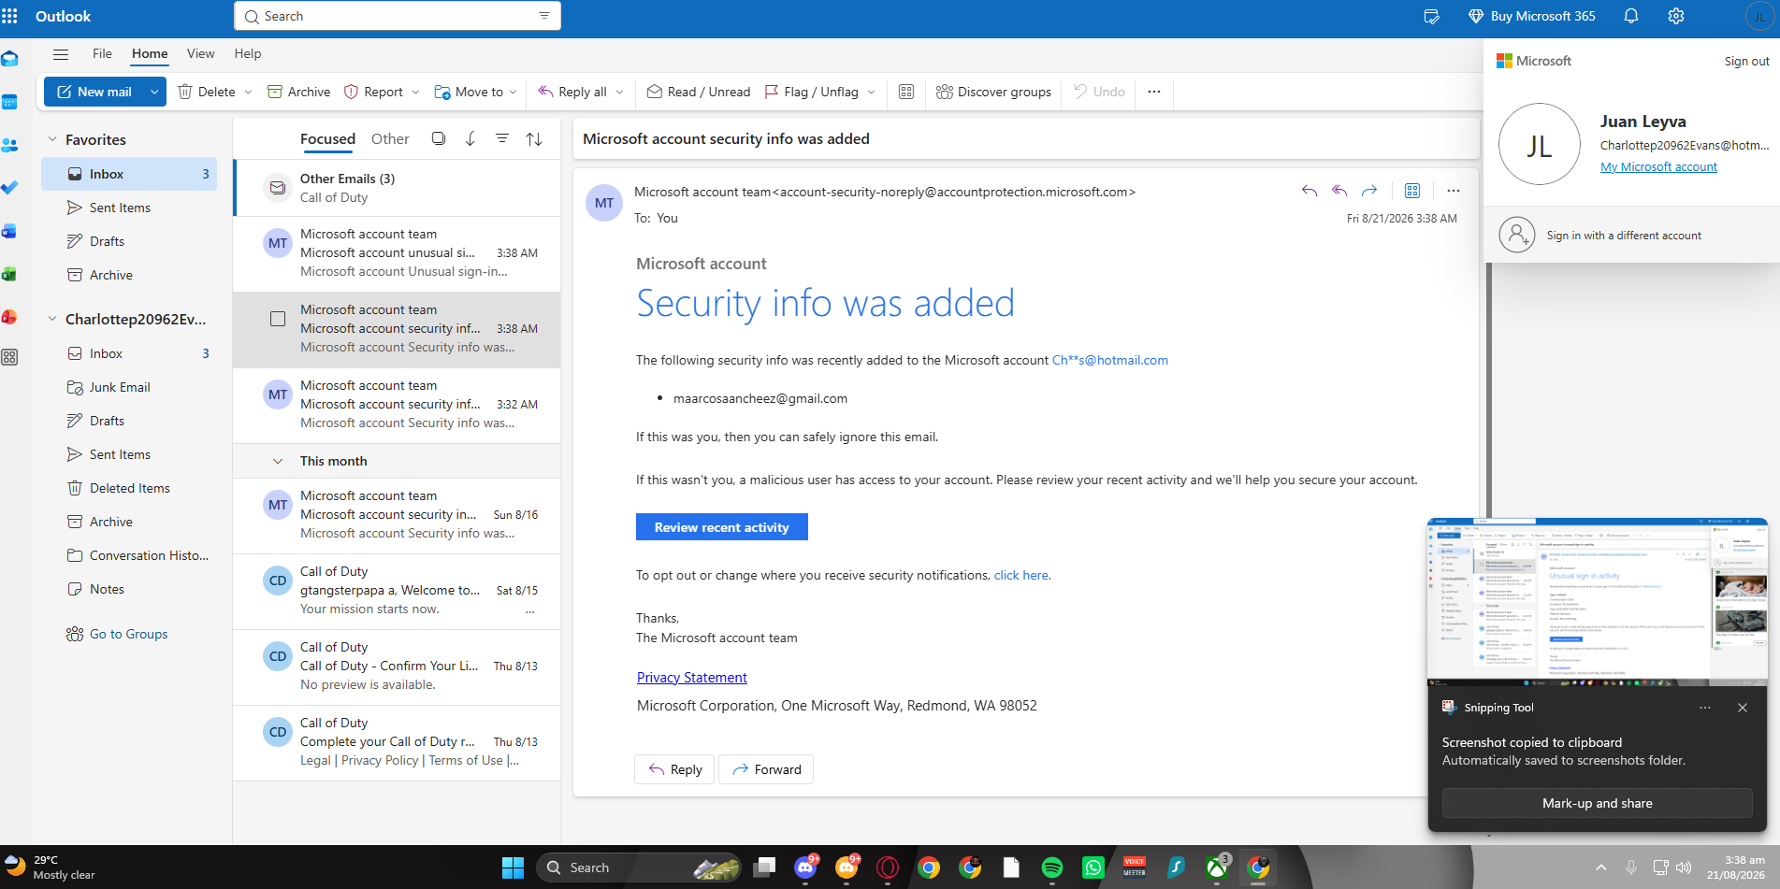Open the Junk Email folder
The image size is (1780, 889).
tap(129, 387)
